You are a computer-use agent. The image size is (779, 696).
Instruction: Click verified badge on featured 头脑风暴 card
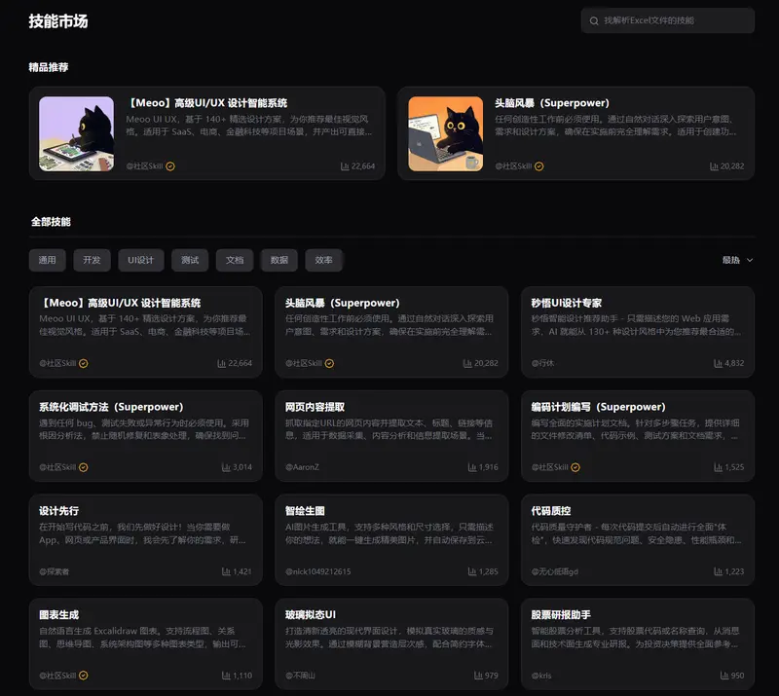click(x=539, y=166)
